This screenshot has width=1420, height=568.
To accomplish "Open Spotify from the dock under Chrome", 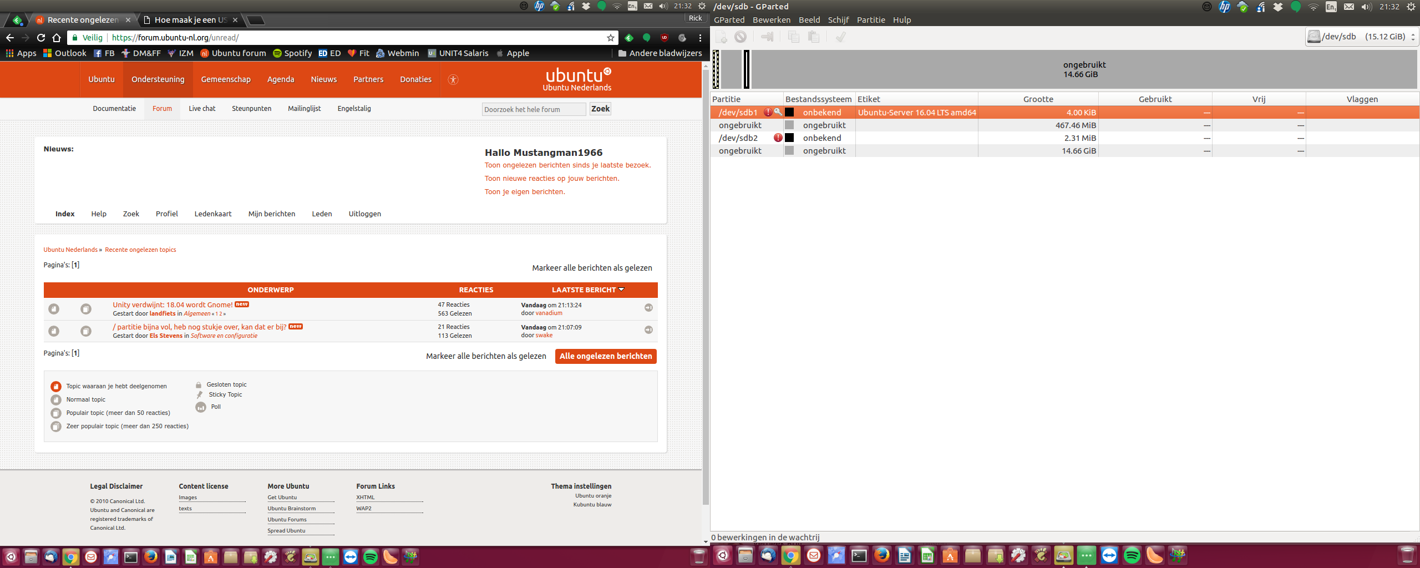I will point(371,557).
